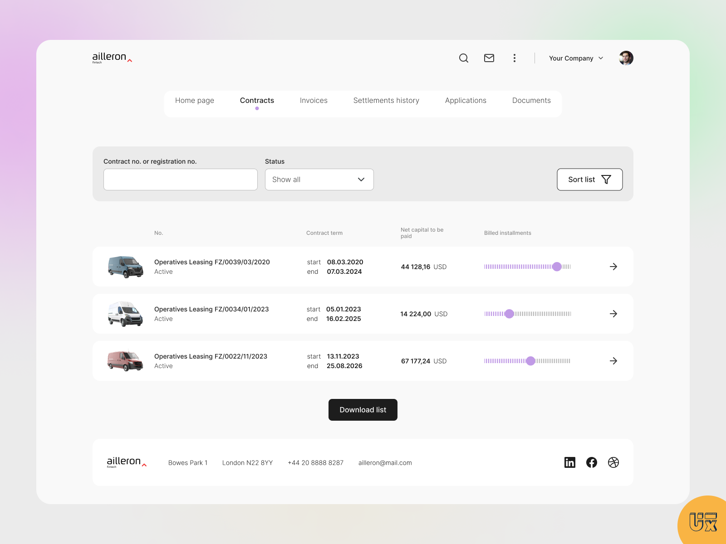Open details arrow for contract FZ/0022/11/2023
The image size is (726, 544).
pyautogui.click(x=613, y=361)
